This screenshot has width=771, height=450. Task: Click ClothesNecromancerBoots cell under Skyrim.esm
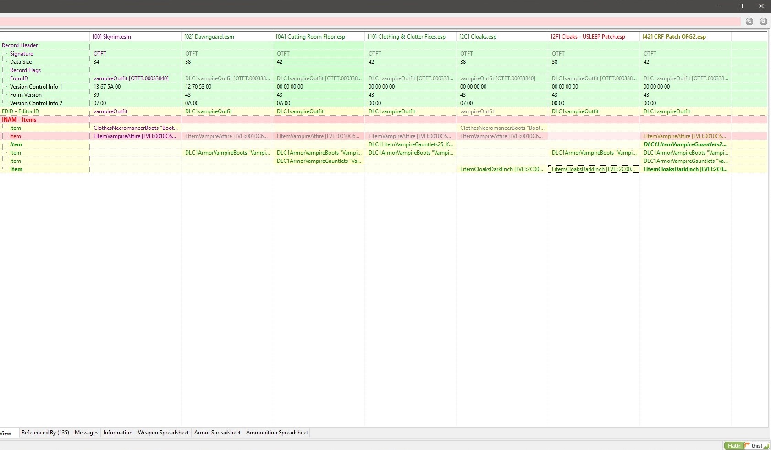(135, 128)
